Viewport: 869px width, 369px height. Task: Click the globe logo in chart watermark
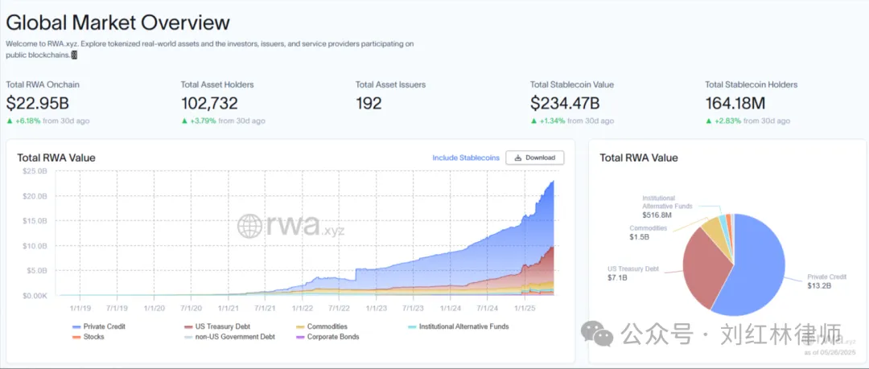coord(249,226)
